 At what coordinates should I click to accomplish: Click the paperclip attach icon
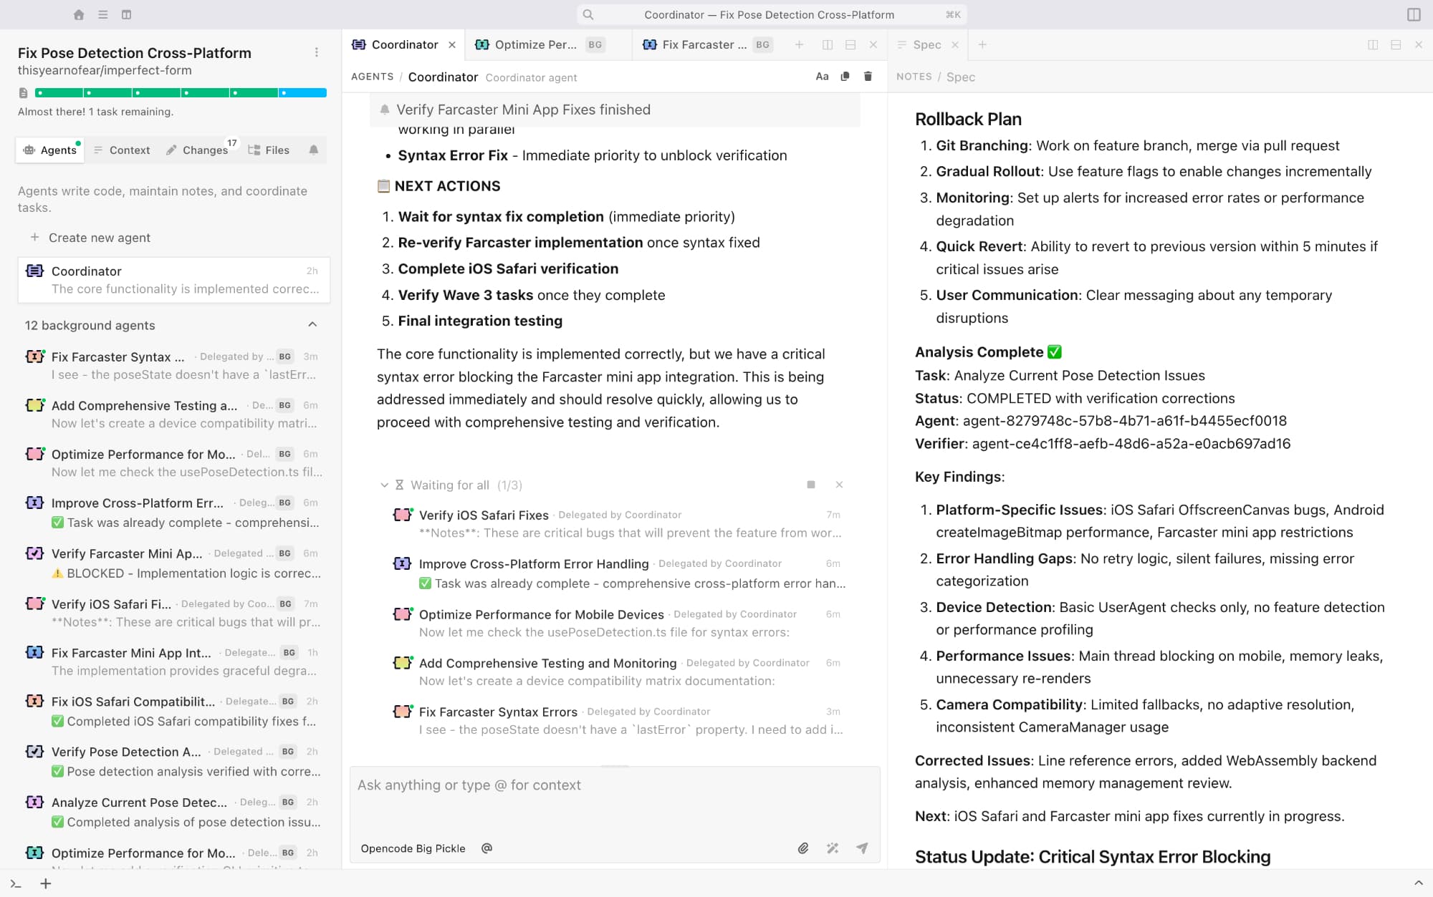click(x=802, y=848)
